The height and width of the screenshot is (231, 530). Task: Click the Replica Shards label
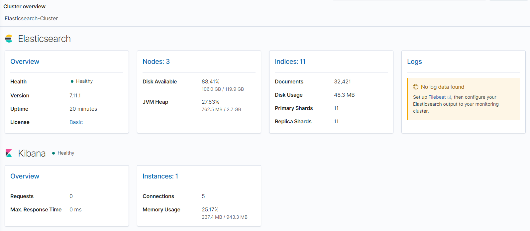click(x=293, y=121)
